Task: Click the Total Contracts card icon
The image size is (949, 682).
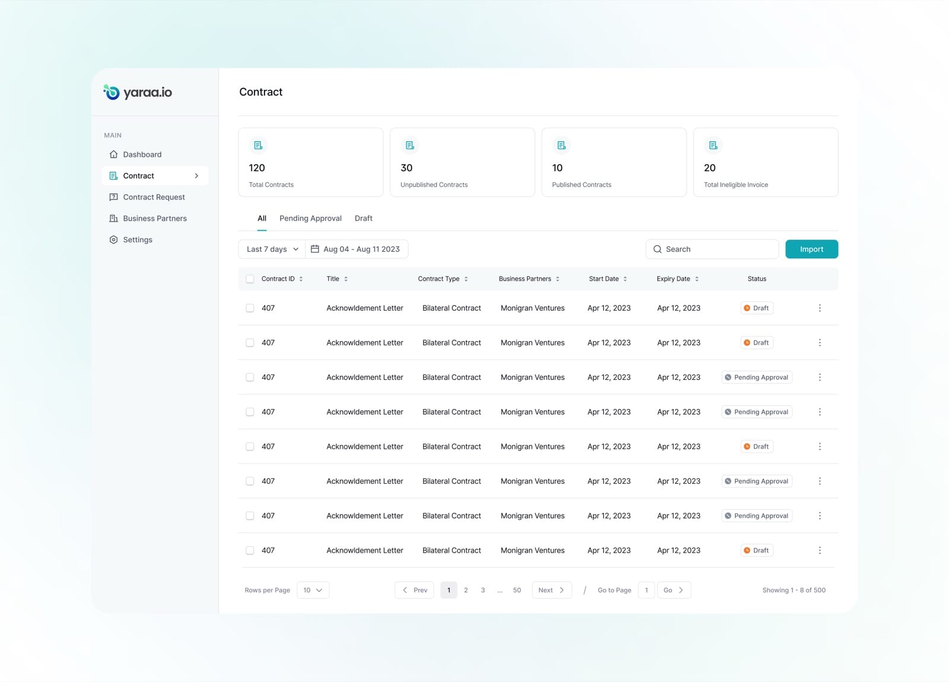Action: coord(258,145)
